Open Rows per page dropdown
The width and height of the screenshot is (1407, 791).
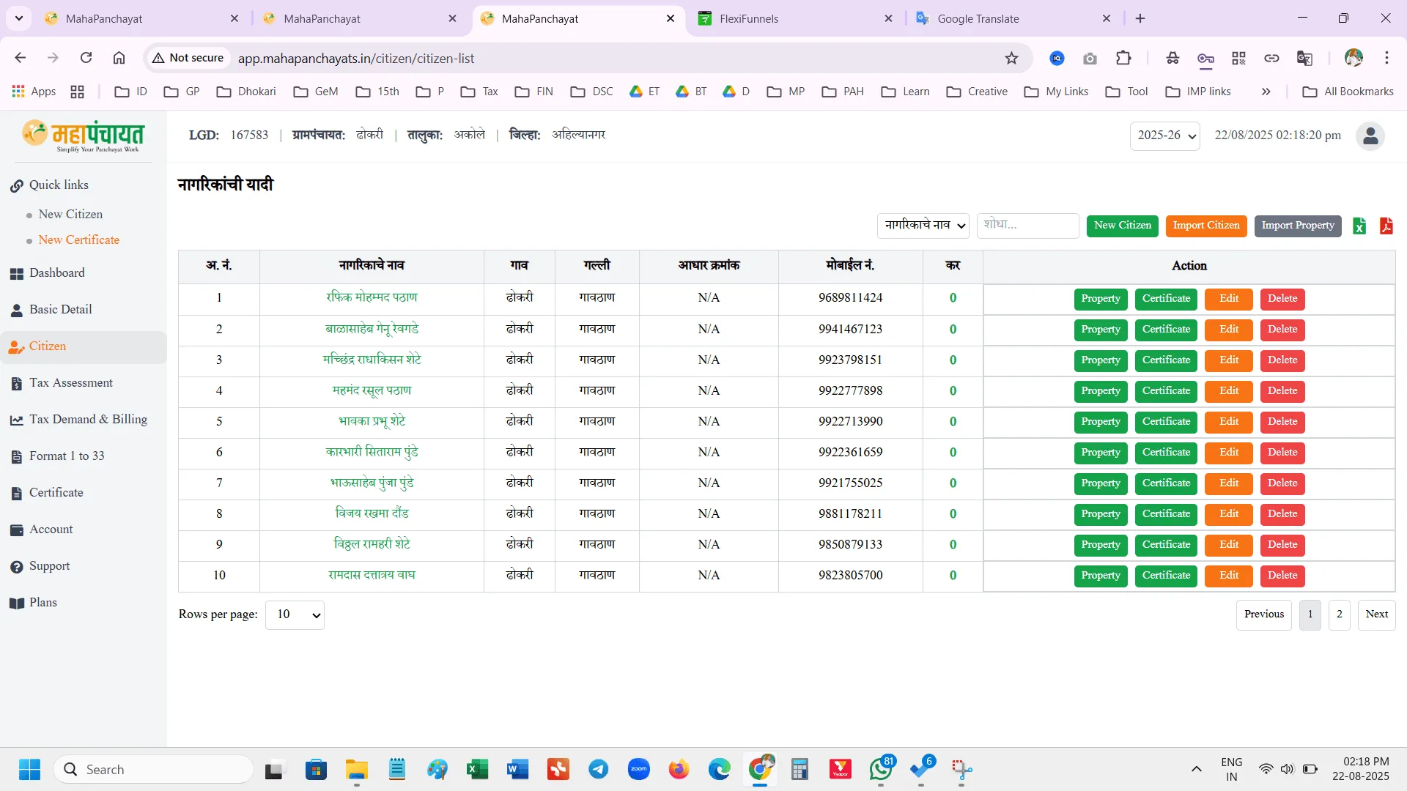[295, 615]
